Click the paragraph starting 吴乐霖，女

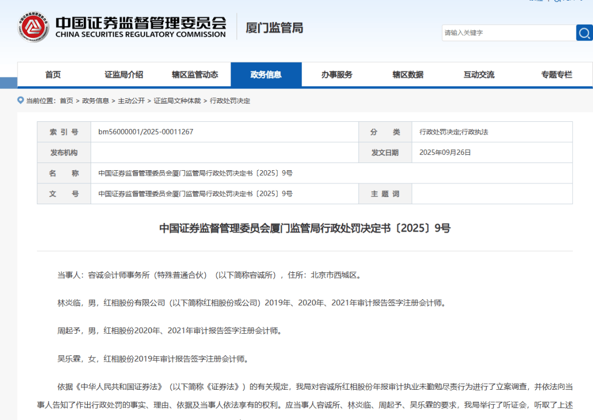tap(154, 359)
